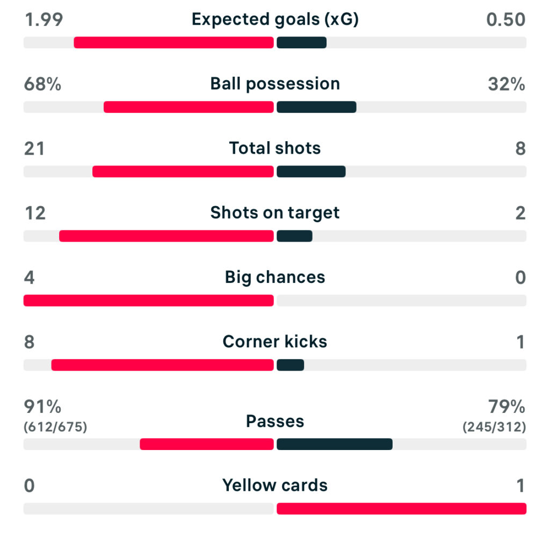Screen dimensions: 550x537
Task: Click the 1.99 expected goals value
Action: point(44,20)
